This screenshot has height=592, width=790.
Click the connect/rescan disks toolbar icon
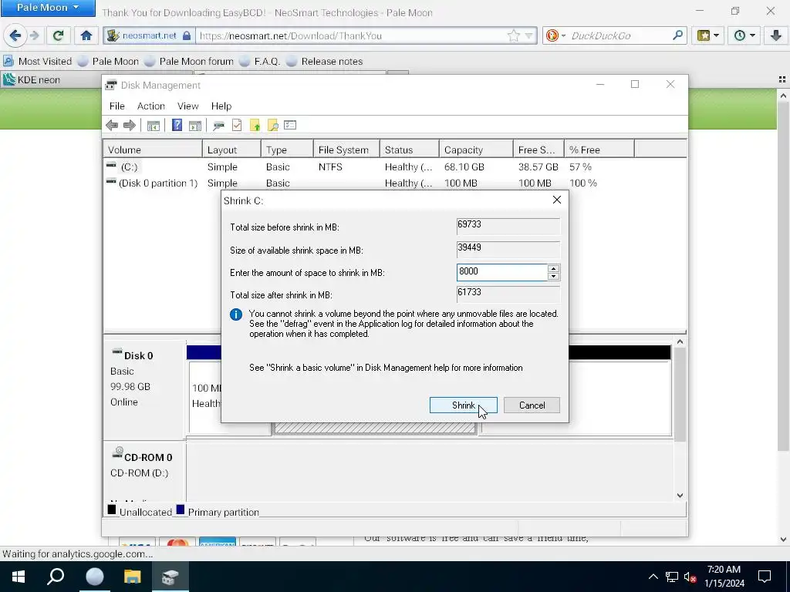[x=218, y=126]
